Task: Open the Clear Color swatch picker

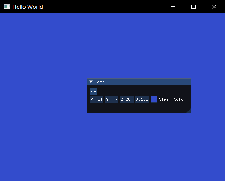Action: point(154,99)
